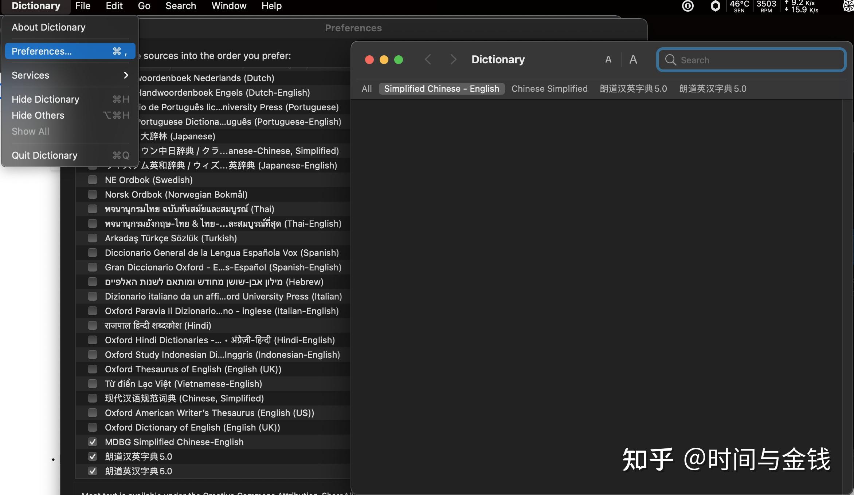Enable Từ điển Lạc Việt (Vietnamese-English) checkbox
854x495 pixels.
coord(93,384)
